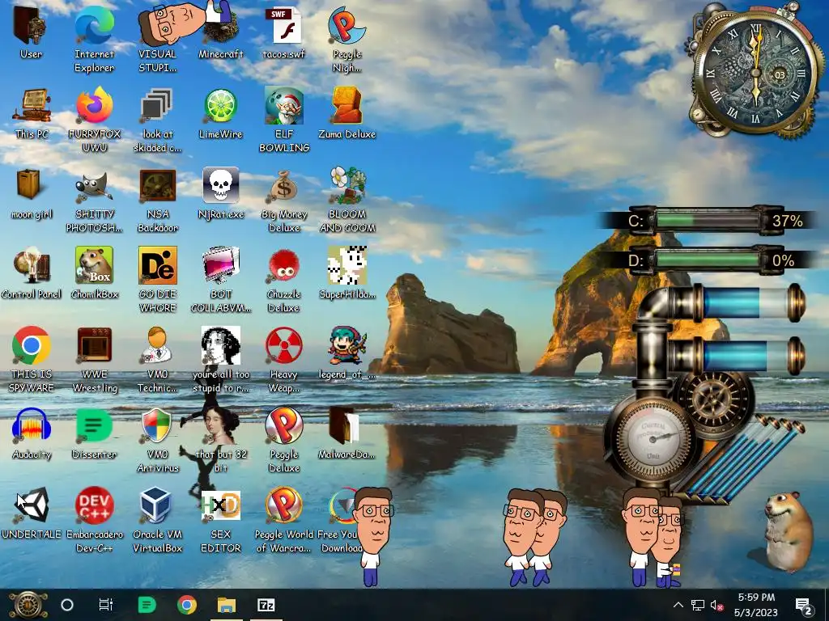Select the NjRat.exe skull icon
The width and height of the screenshot is (829, 621).
pos(220,192)
